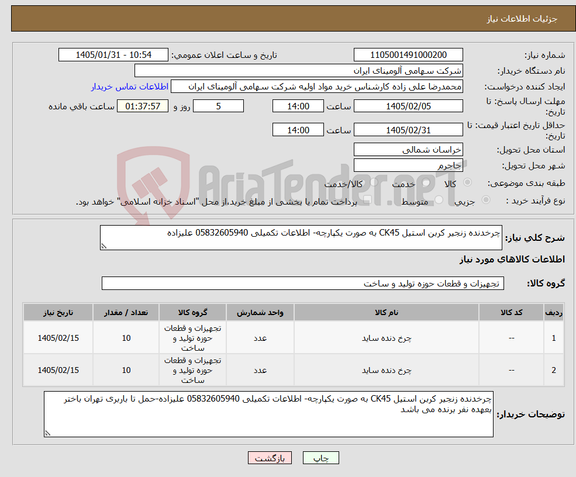Click the general description text area

(301, 237)
